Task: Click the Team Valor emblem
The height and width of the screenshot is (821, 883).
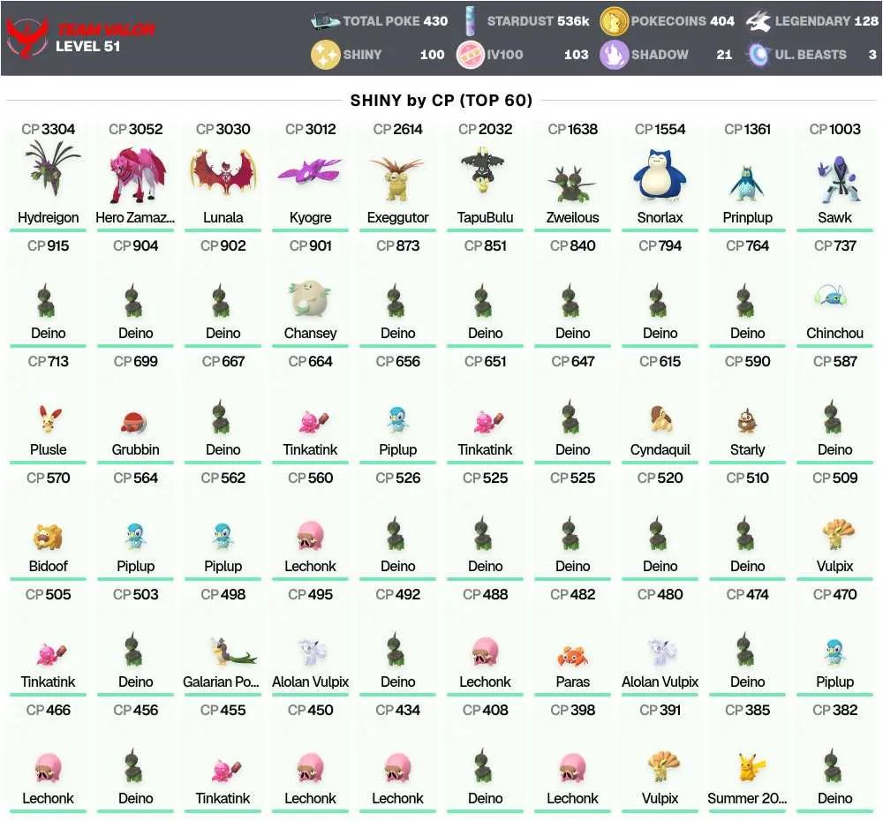Action: click(27, 38)
